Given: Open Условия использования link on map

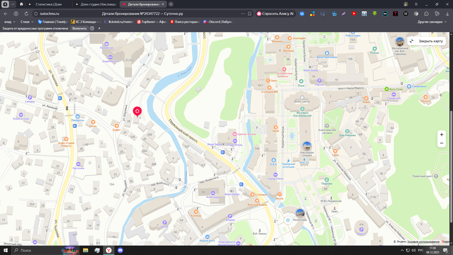Looking at the screenshot, I should tap(423, 241).
